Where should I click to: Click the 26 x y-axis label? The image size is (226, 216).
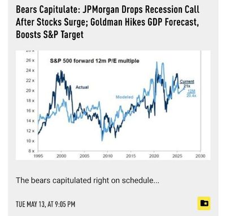(x=30, y=61)
